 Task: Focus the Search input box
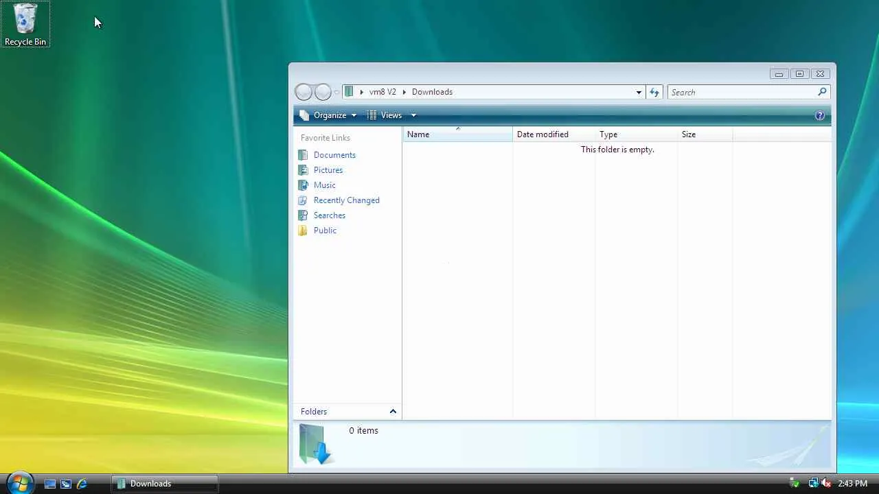point(743,92)
